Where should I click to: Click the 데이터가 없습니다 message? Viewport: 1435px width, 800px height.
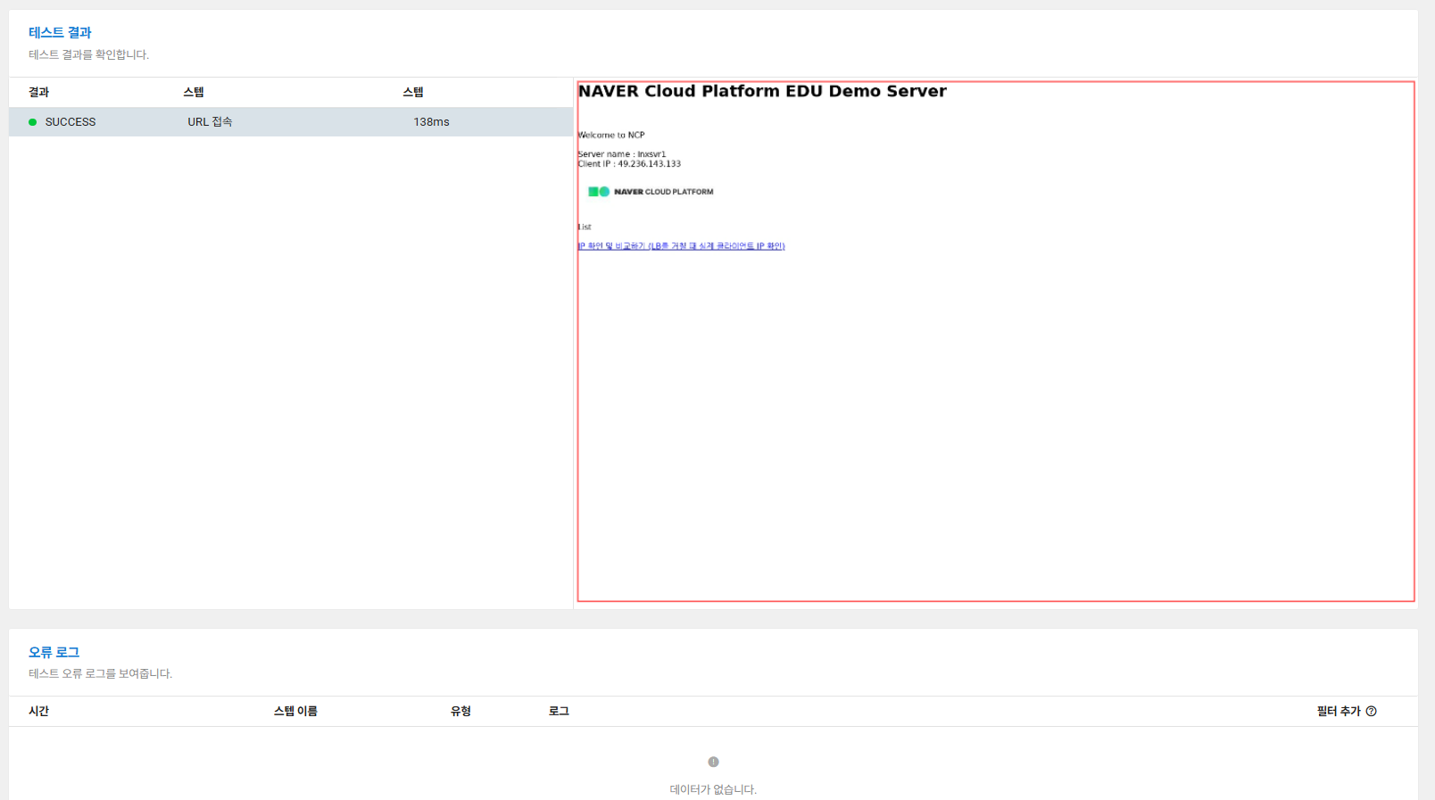pos(713,789)
